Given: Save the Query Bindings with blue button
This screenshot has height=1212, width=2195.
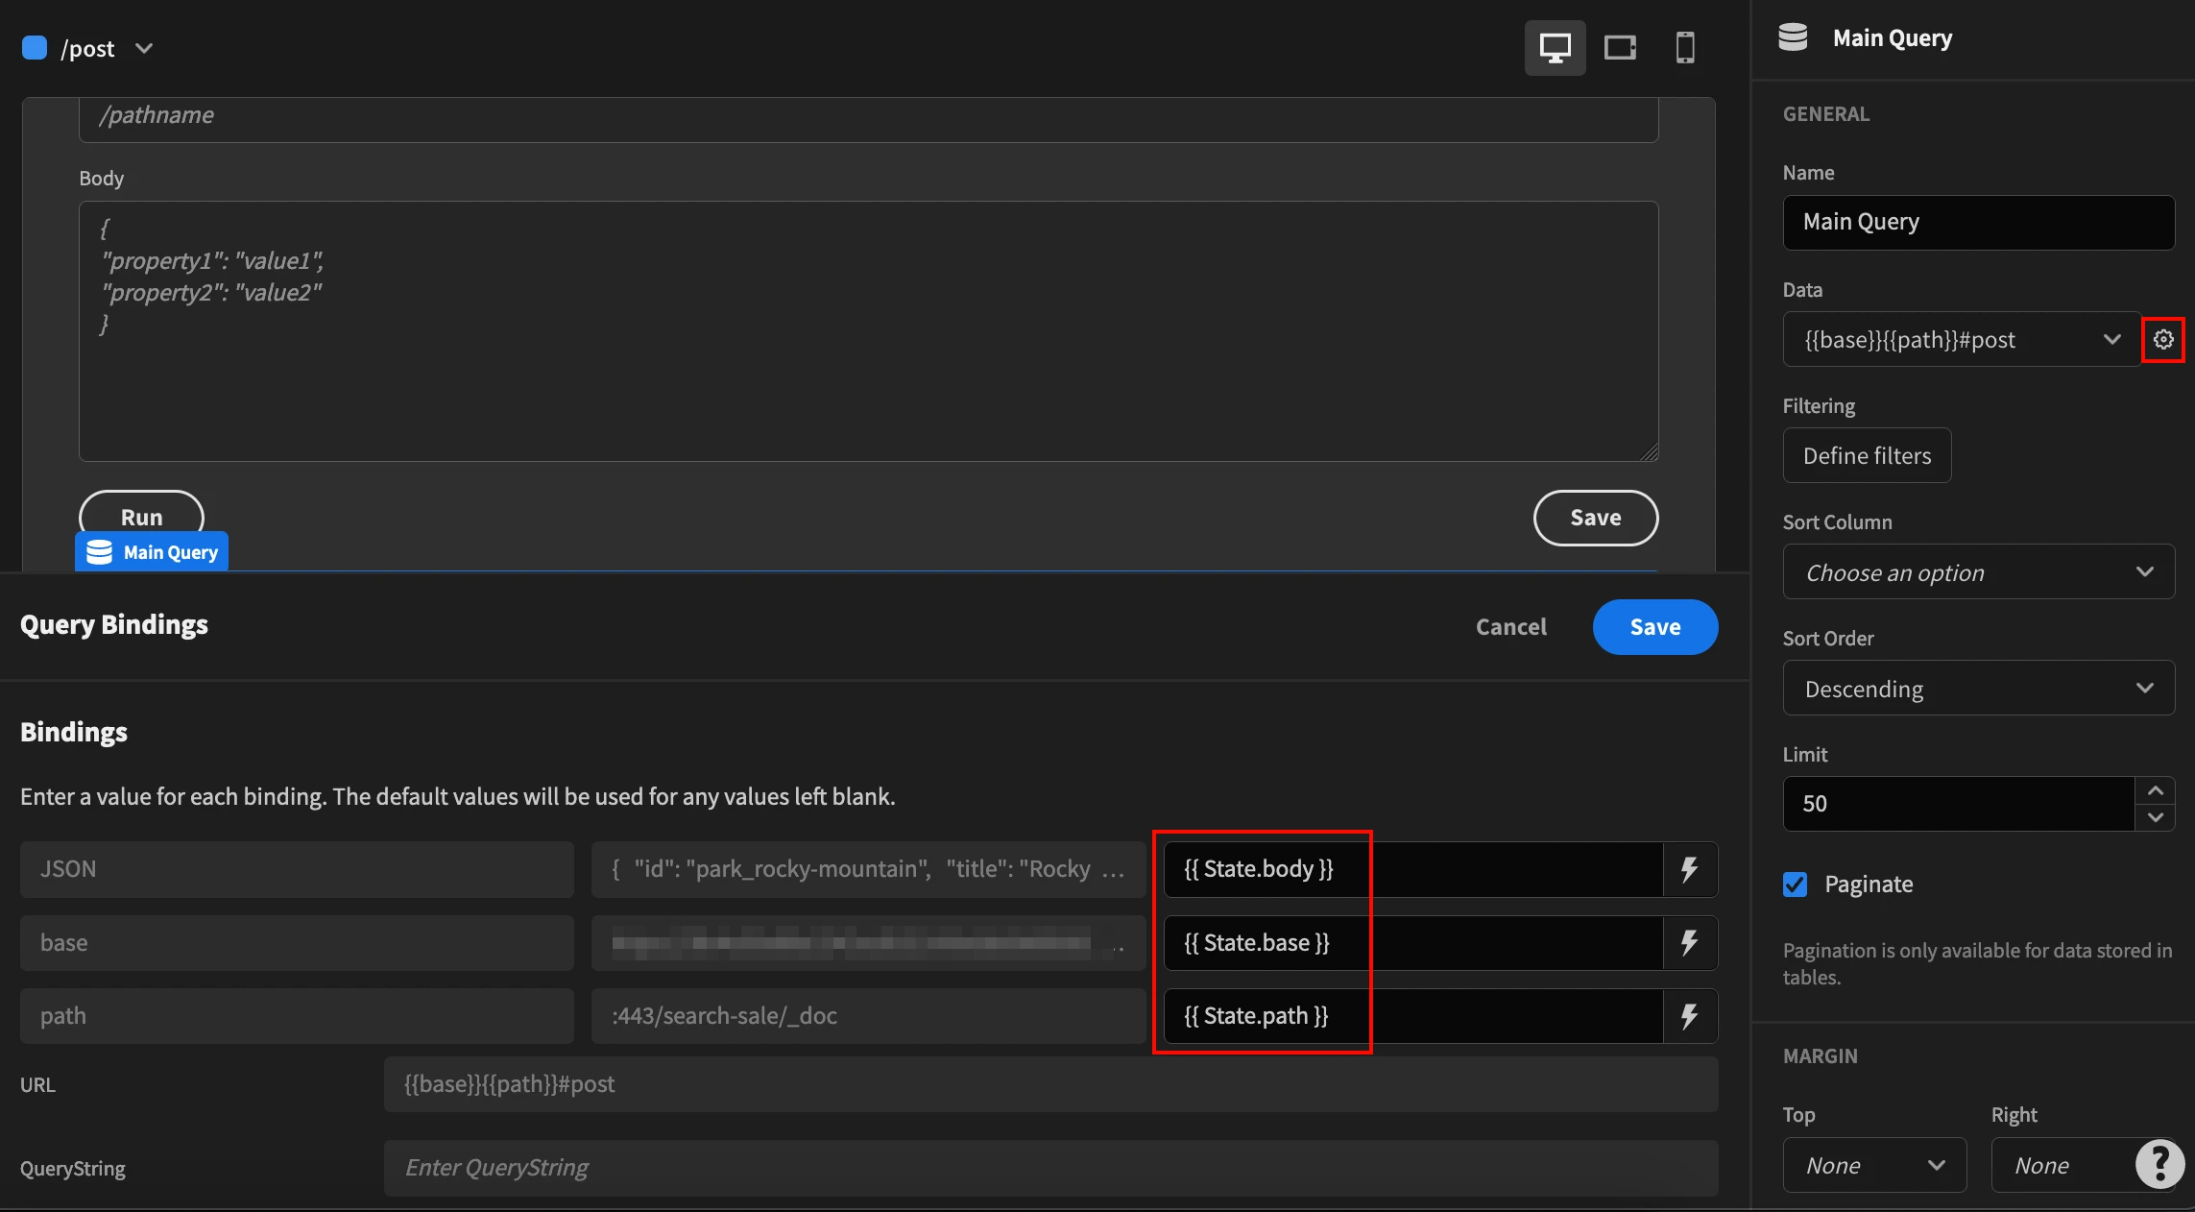Looking at the screenshot, I should 1655,627.
